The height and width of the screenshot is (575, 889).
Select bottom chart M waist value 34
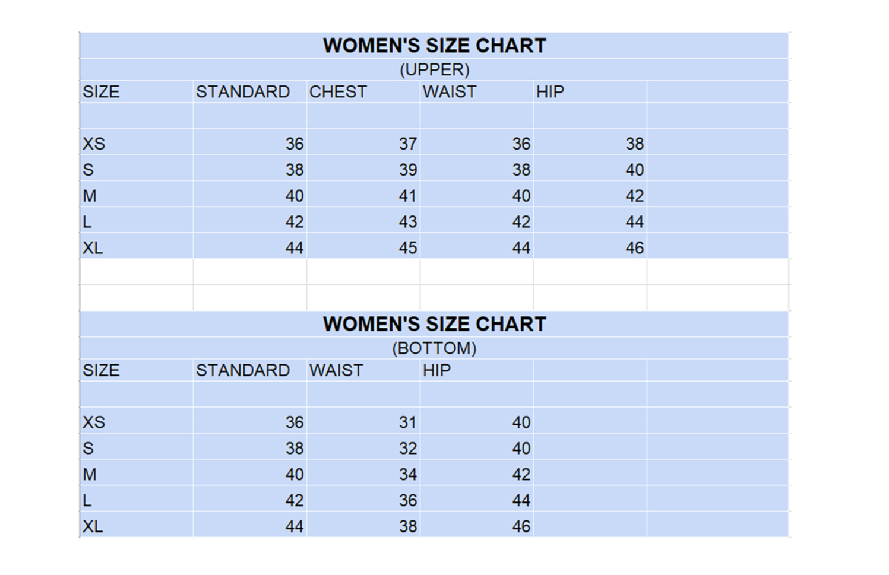pos(407,474)
